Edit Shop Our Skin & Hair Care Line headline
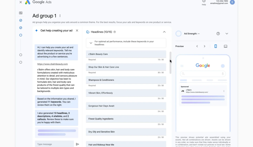Image resolution: width=253 pixels, height=147 pixels. click(x=126, y=67)
